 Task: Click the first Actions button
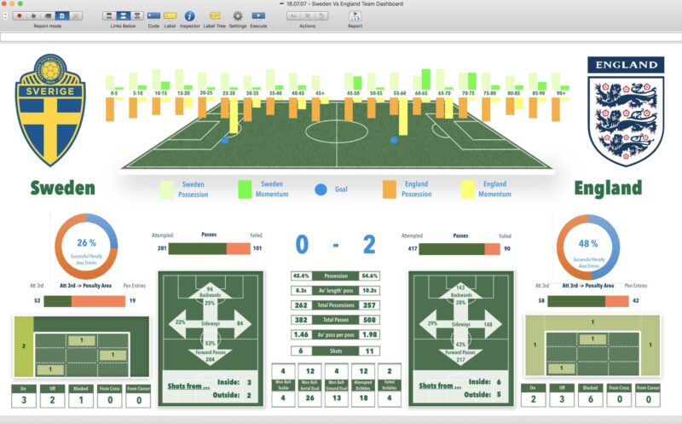[293, 15]
